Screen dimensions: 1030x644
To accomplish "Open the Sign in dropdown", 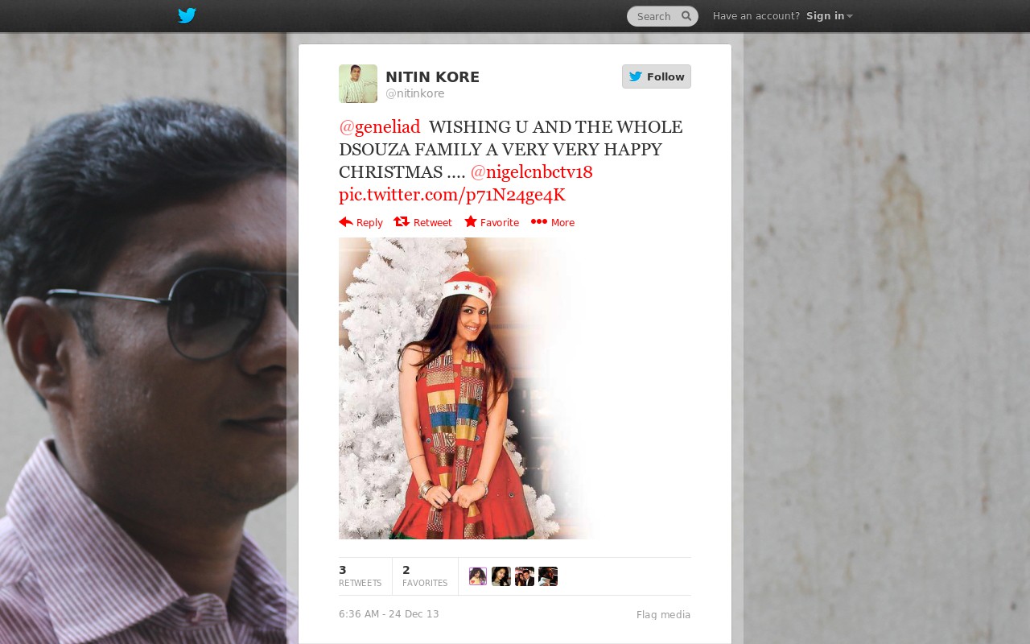I will (829, 16).
